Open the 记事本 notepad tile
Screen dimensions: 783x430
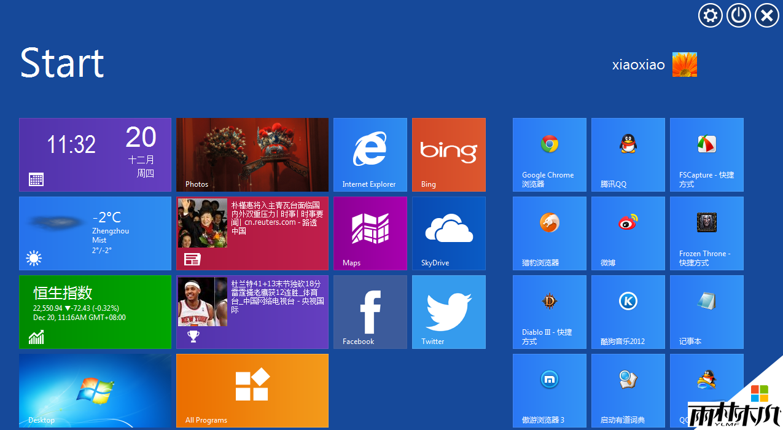[x=707, y=312]
